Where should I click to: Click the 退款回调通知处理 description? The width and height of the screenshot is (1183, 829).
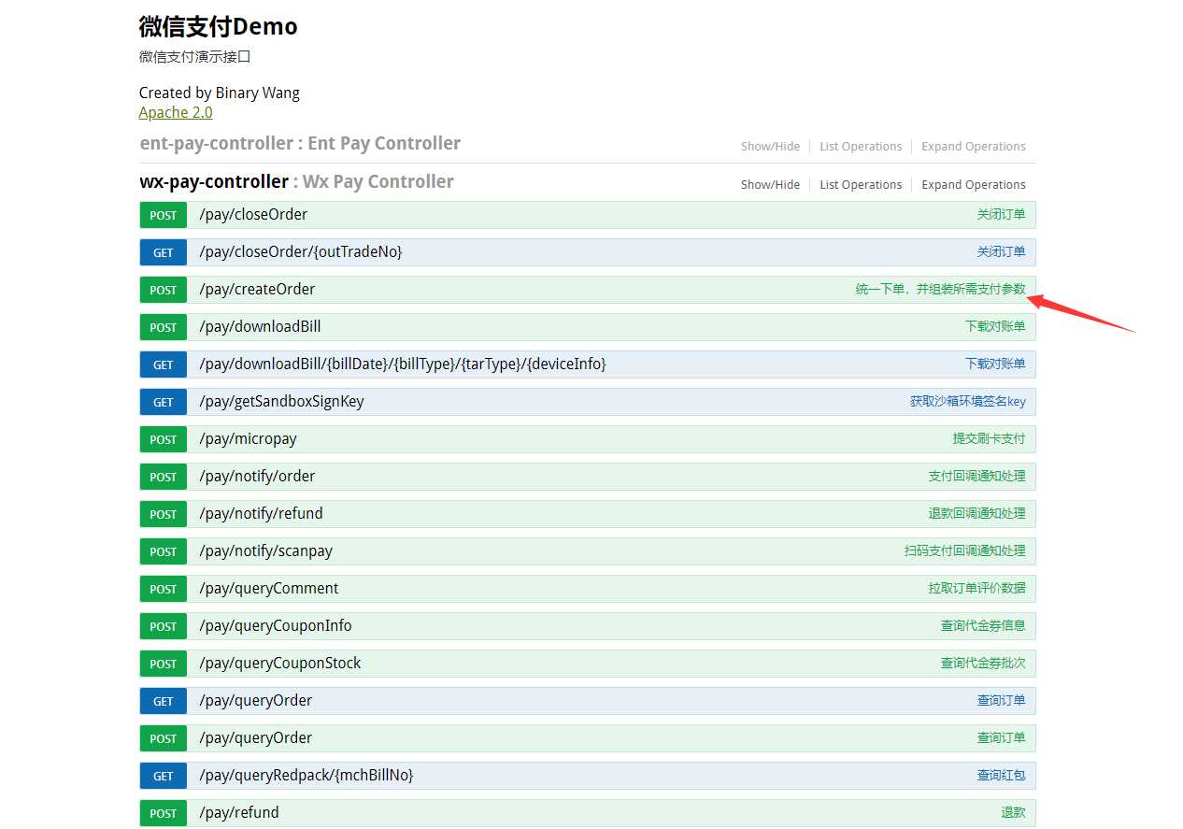(x=977, y=514)
